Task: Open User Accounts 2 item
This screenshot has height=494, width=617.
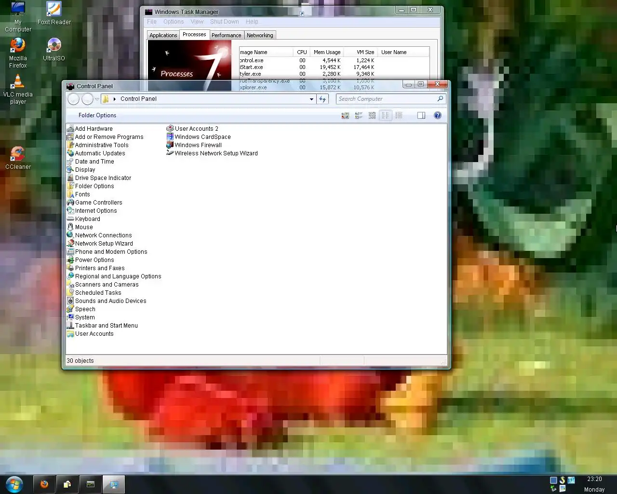Action: 192,129
